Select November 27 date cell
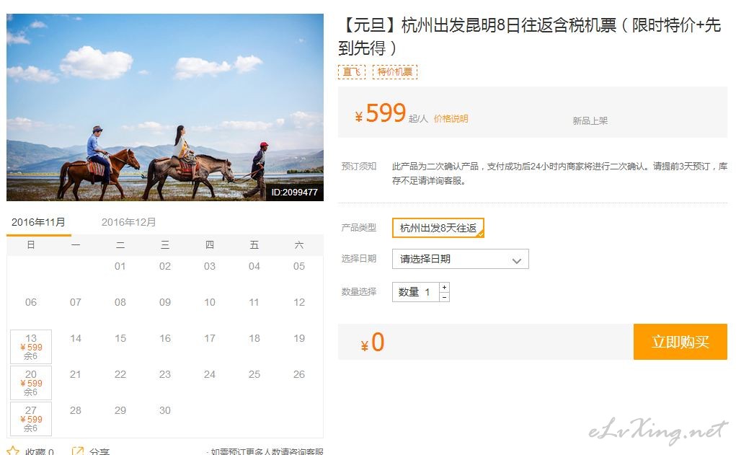 click(31, 419)
